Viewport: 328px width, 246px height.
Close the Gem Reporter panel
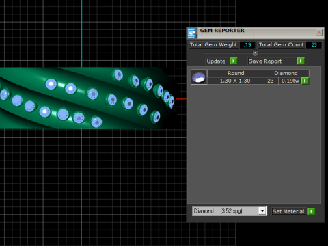point(319,33)
